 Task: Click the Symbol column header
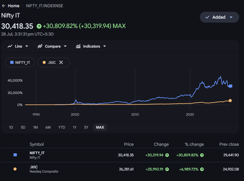tap(37, 144)
